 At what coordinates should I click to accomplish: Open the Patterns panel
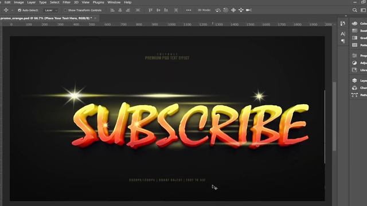[x=359, y=45]
